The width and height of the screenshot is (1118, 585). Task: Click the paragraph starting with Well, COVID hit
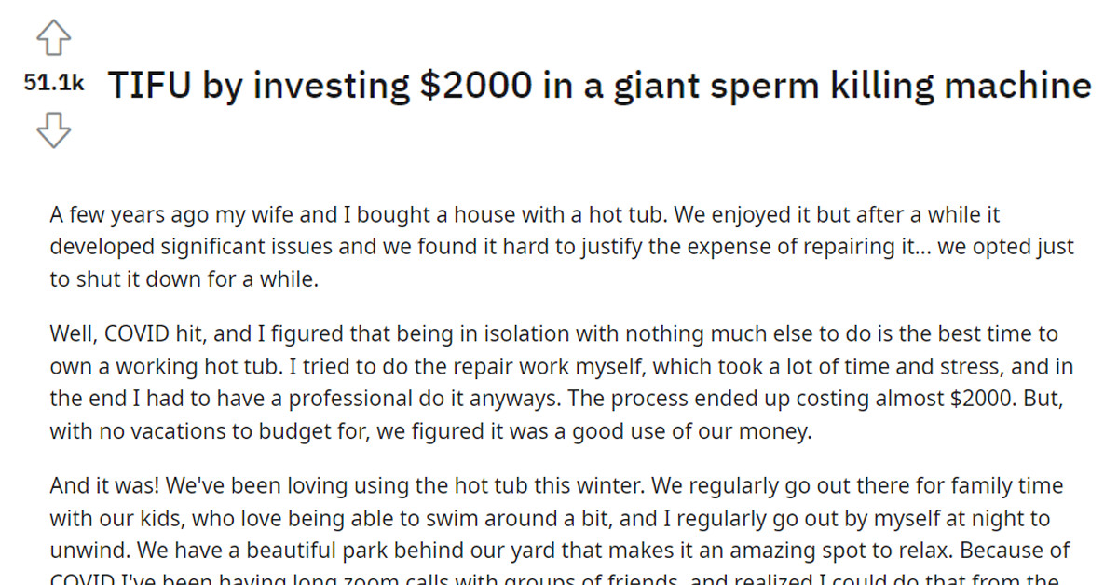[x=559, y=382]
